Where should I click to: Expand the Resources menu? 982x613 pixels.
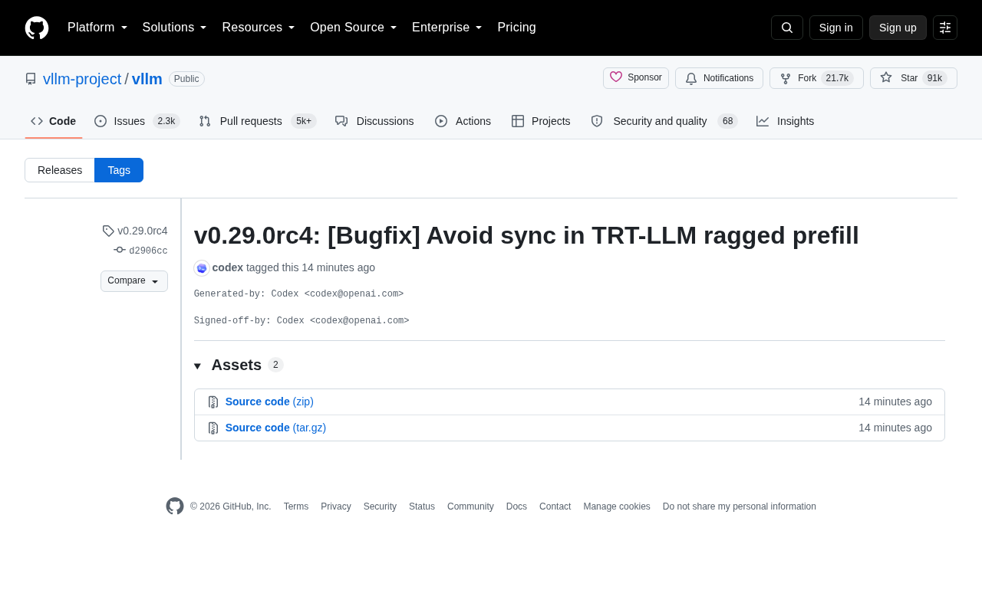click(x=259, y=28)
